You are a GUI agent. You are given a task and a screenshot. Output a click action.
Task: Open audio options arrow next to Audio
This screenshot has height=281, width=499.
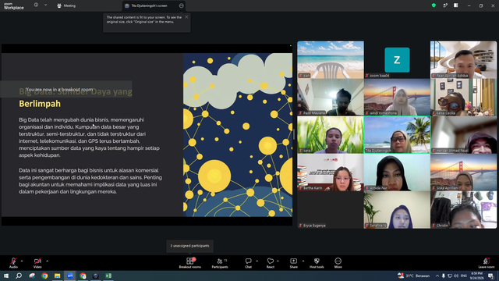[22, 261]
